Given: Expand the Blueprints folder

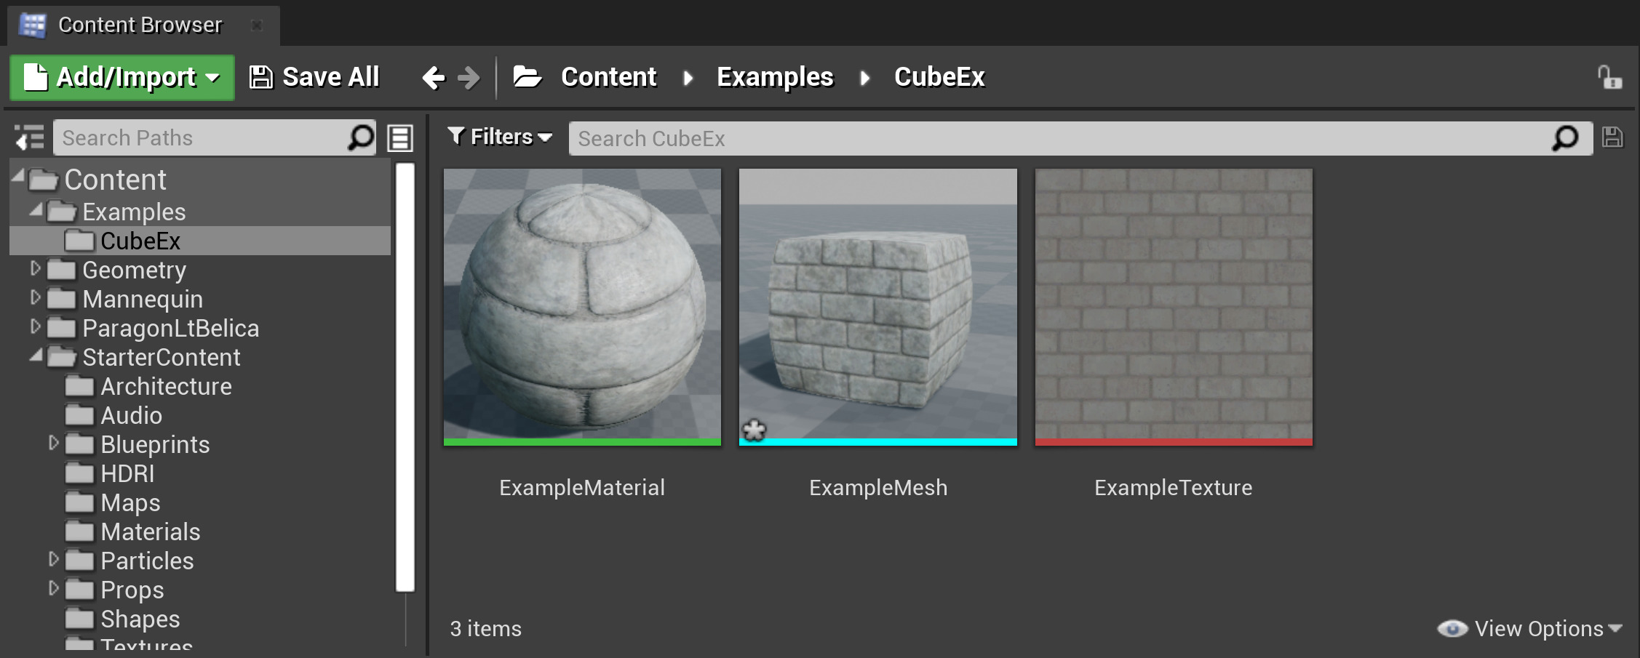Looking at the screenshot, I should tap(54, 443).
